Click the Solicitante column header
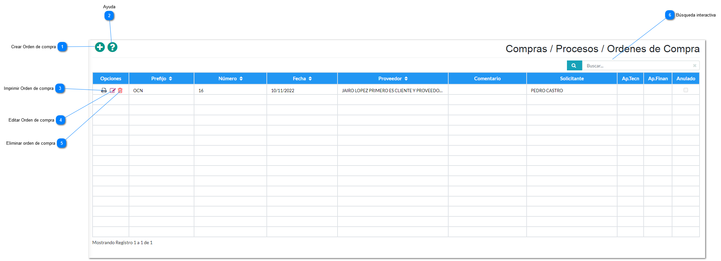This screenshot has width=721, height=261. pyautogui.click(x=572, y=79)
